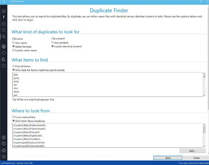Click the .docx search word line
Viewport: 209px width, 165px height.
16,92
